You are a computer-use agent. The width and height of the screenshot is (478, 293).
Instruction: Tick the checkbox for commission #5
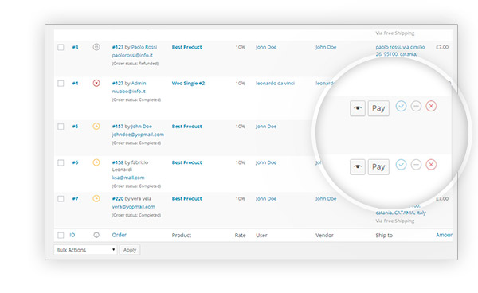[61, 127]
